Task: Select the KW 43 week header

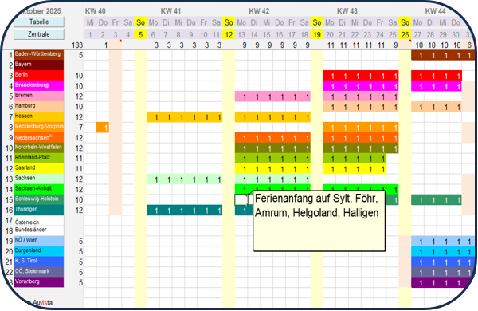Action: (x=347, y=11)
